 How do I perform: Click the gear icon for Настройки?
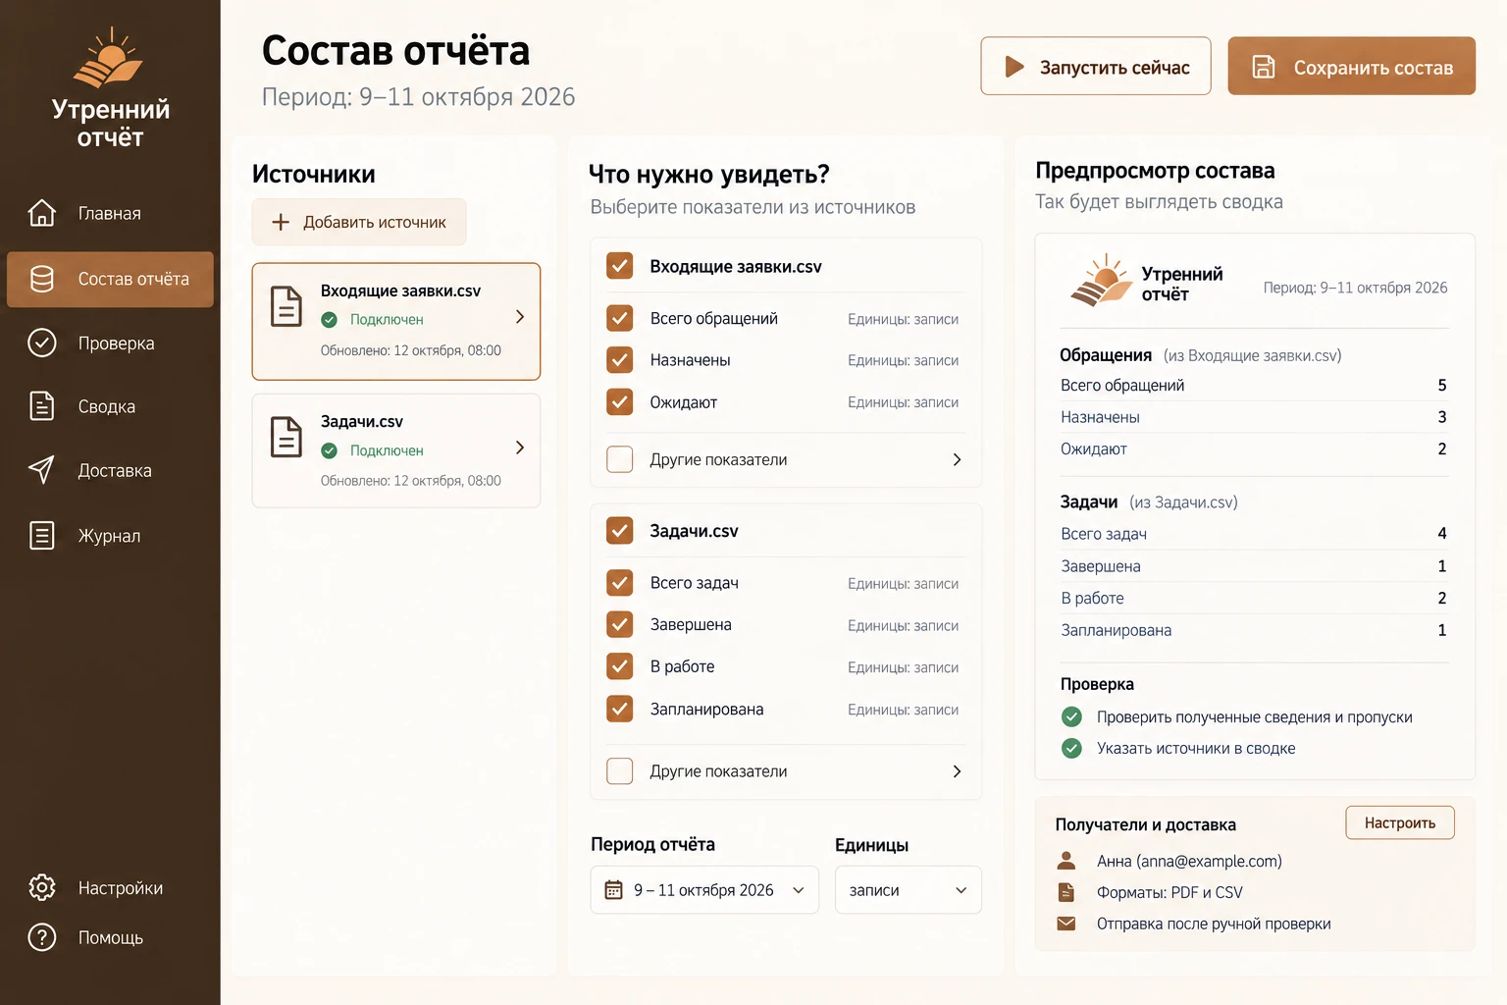coord(41,887)
